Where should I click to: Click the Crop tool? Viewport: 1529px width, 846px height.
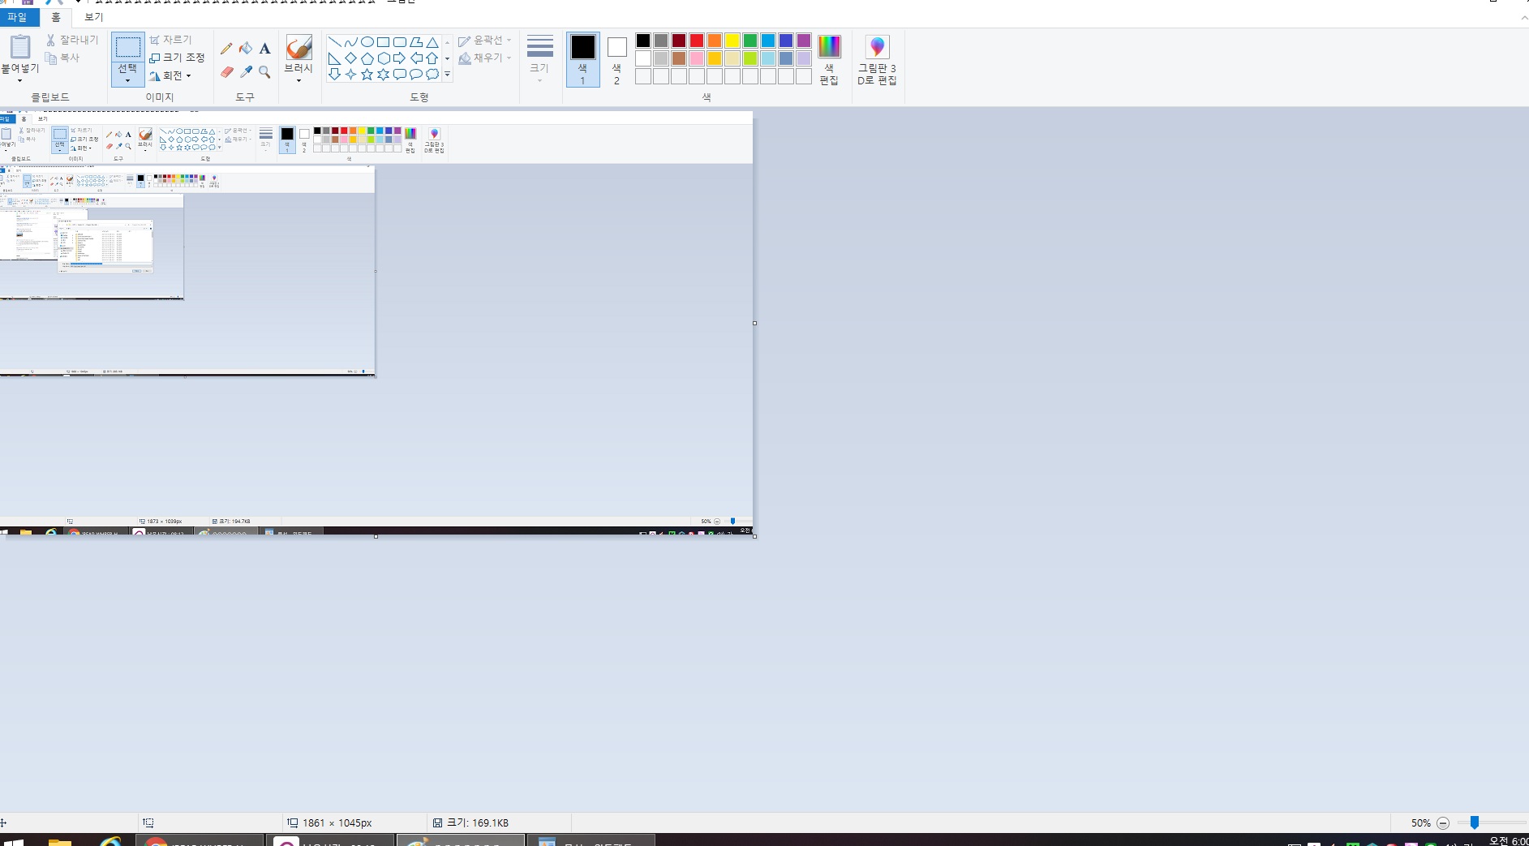click(x=170, y=40)
